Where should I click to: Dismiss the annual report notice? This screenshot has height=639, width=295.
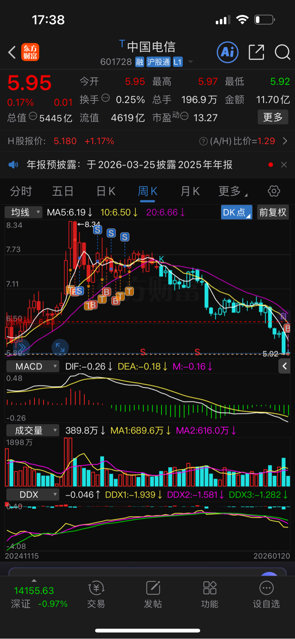point(284,165)
